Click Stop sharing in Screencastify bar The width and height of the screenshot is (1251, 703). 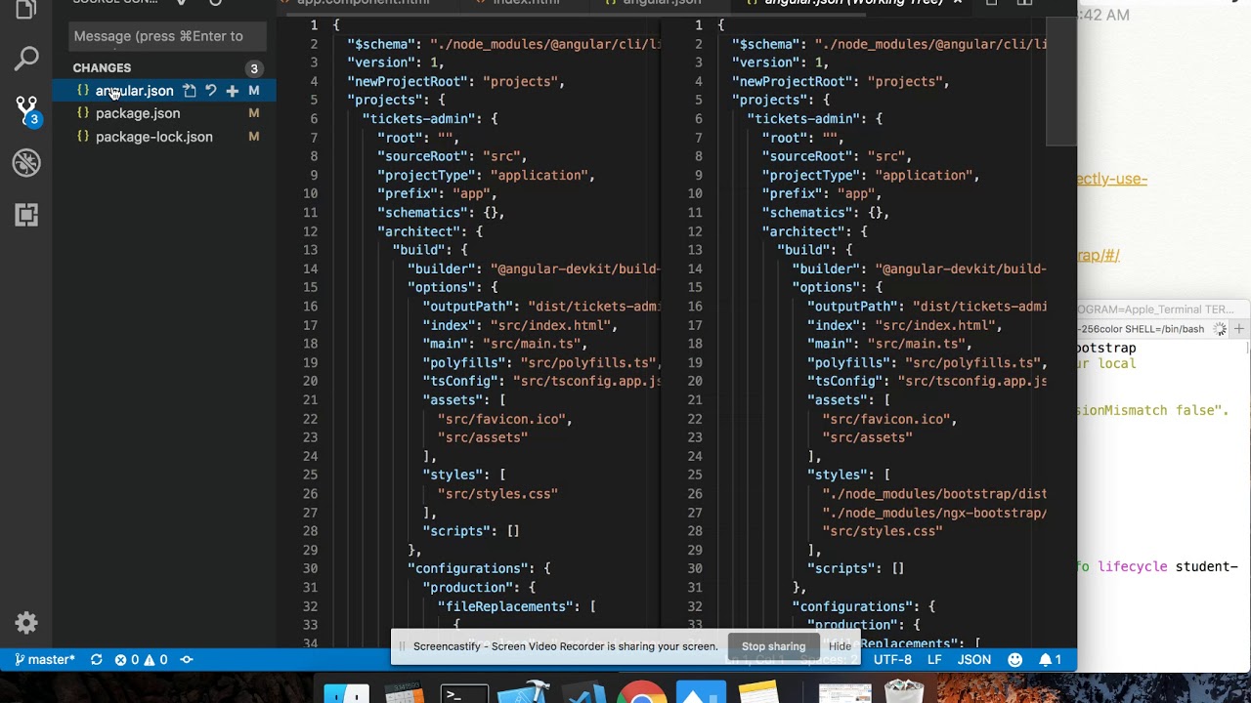point(773,646)
